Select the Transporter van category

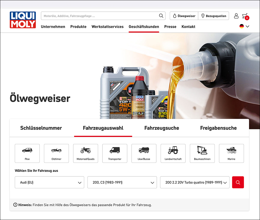[x=115, y=153]
